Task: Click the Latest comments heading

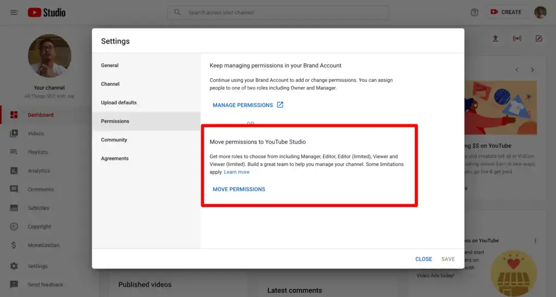Action: (295, 290)
